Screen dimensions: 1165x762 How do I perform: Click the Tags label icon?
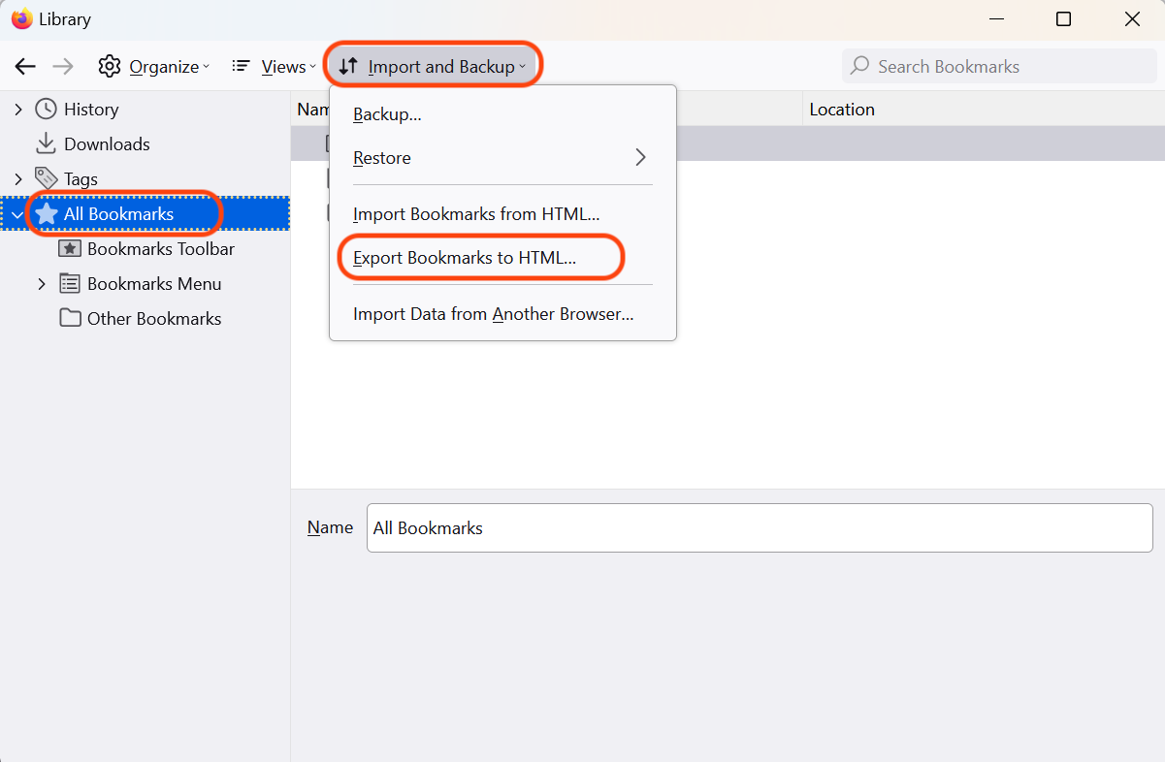[x=46, y=179]
